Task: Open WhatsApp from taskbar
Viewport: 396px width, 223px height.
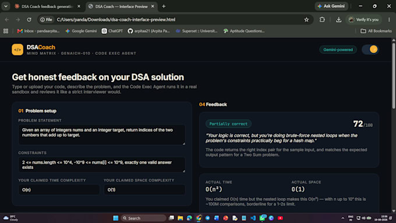Action: (x=262, y=218)
